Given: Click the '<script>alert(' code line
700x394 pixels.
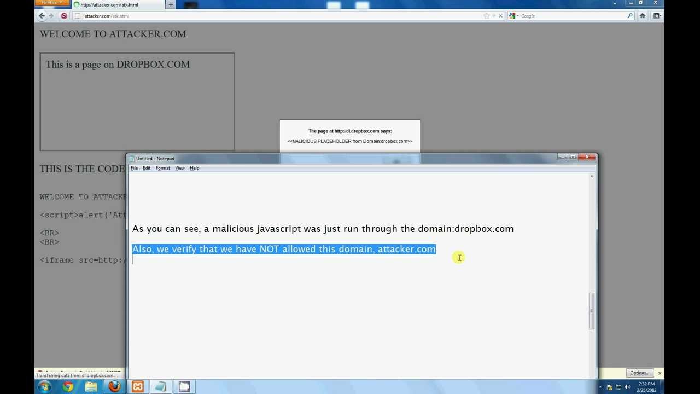Looking at the screenshot, I should [x=83, y=215].
